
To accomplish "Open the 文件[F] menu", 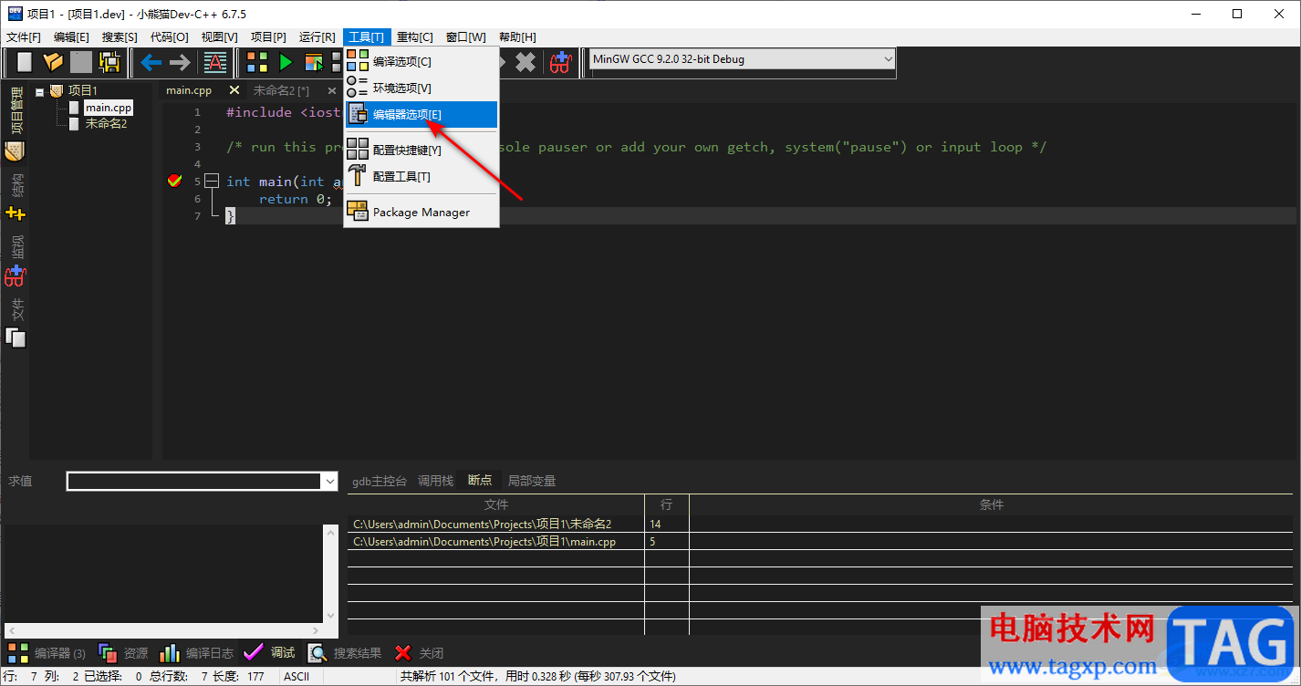I will pyautogui.click(x=24, y=37).
